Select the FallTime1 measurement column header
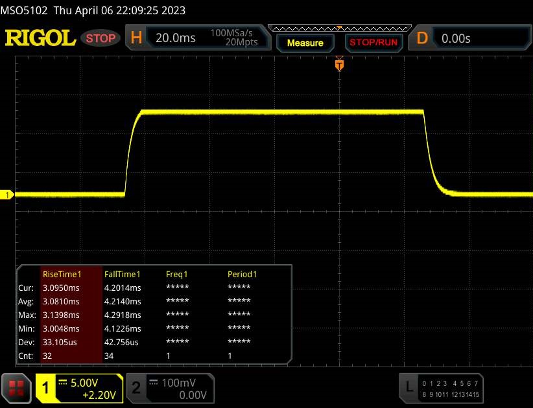The image size is (533, 408). click(x=123, y=274)
